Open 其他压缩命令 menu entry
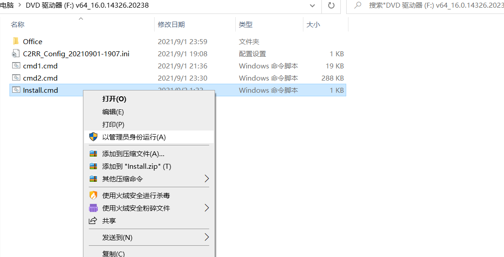Screen dimensions: 504x257 148,179
